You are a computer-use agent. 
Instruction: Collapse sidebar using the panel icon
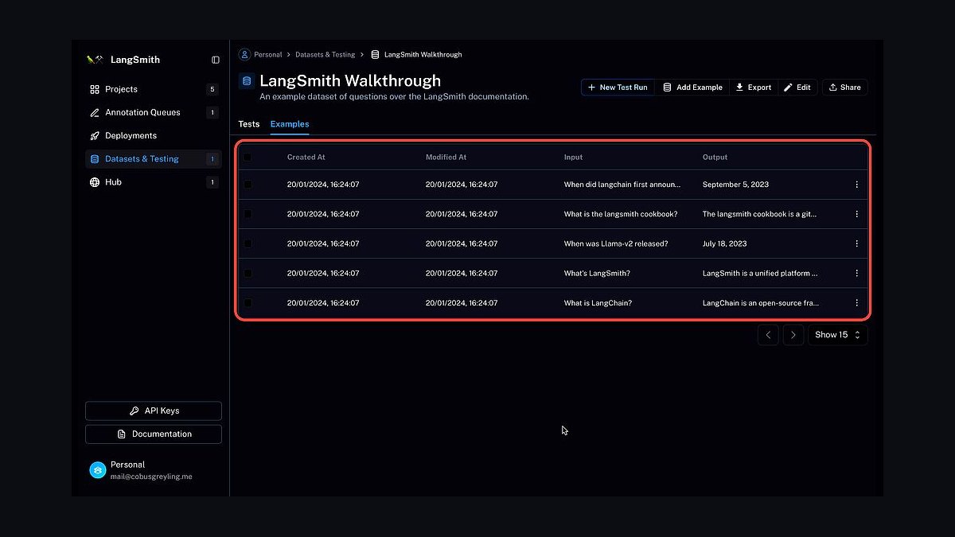pyautogui.click(x=216, y=60)
